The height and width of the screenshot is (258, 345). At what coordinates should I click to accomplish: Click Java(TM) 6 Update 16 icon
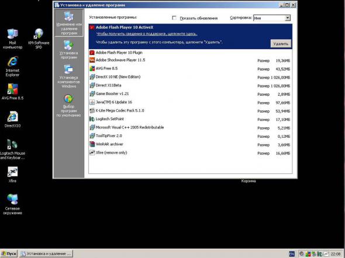click(x=92, y=102)
